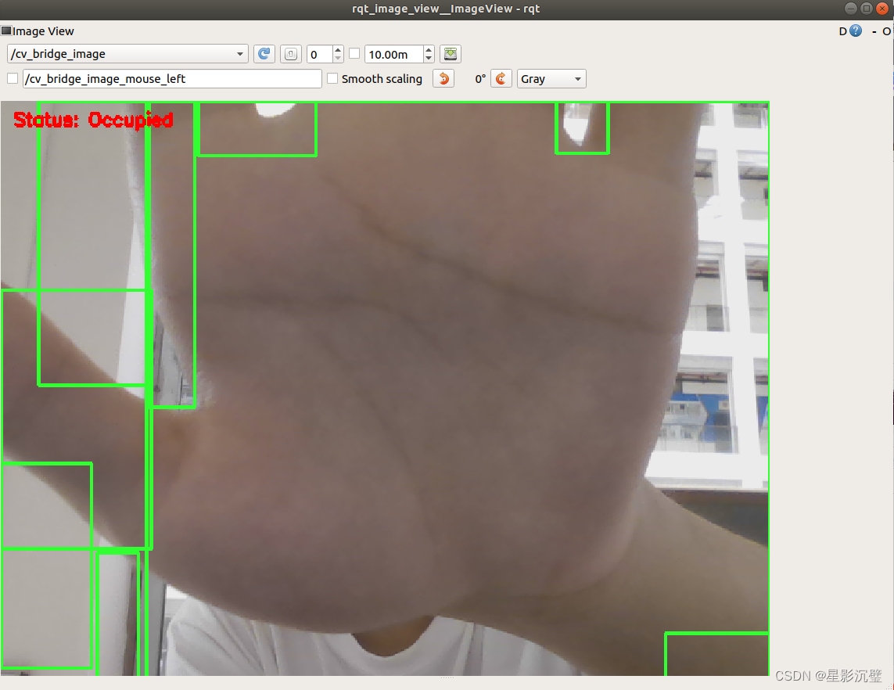Click the camera image display area
Image resolution: width=894 pixels, height=690 pixels.
[x=385, y=388]
